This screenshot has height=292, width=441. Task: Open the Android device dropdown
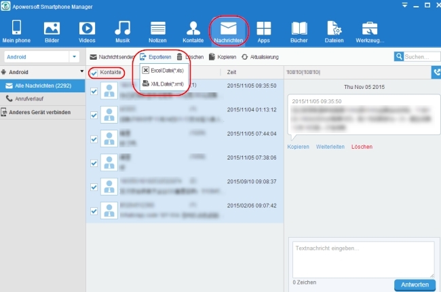[x=74, y=56]
